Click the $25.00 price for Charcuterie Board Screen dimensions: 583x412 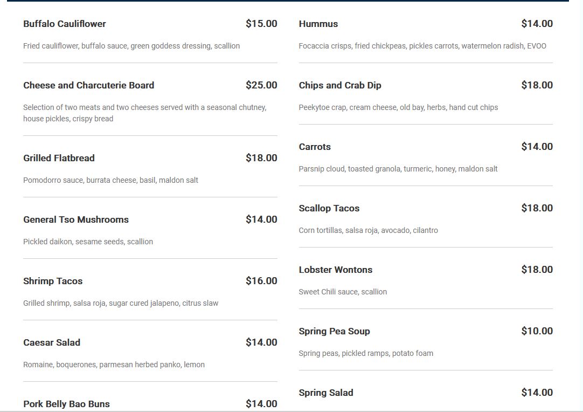261,85
